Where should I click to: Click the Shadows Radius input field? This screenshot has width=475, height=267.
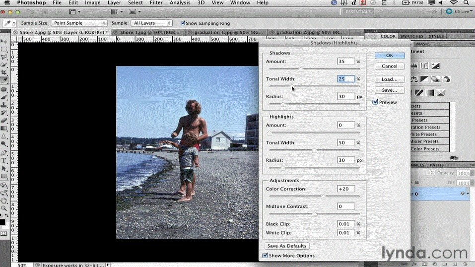pyautogui.click(x=345, y=96)
